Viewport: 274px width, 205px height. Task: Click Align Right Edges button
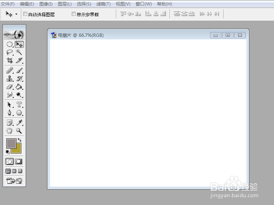[163, 14]
